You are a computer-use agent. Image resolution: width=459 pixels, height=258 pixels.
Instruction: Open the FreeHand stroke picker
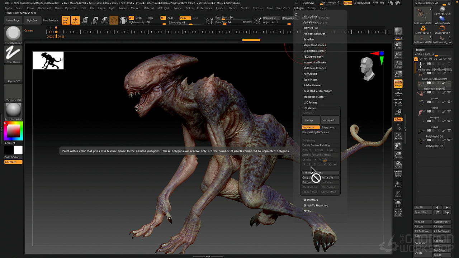click(13, 54)
